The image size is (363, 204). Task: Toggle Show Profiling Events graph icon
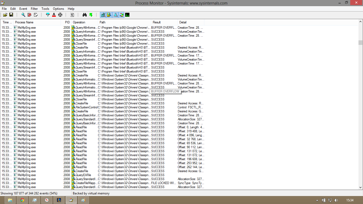point(128,15)
